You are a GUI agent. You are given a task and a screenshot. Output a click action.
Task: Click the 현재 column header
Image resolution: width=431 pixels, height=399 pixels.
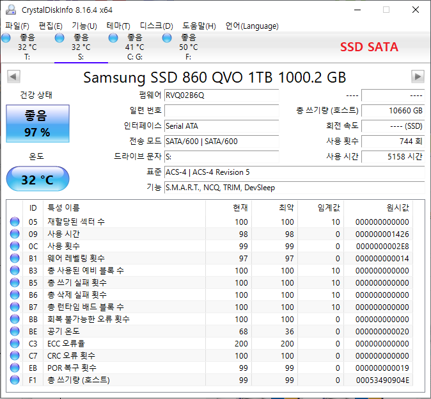click(228, 208)
